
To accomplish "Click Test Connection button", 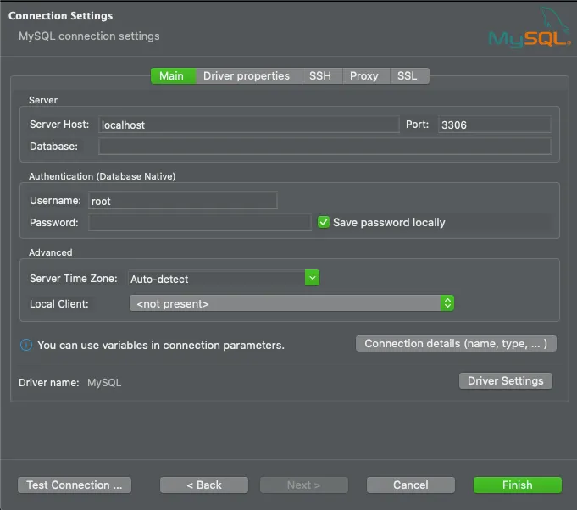I will tap(75, 485).
